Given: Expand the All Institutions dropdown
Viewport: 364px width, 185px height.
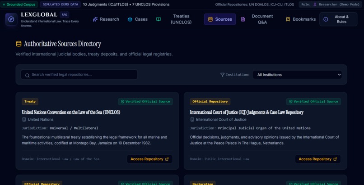Looking at the screenshot, I should coord(297,75).
